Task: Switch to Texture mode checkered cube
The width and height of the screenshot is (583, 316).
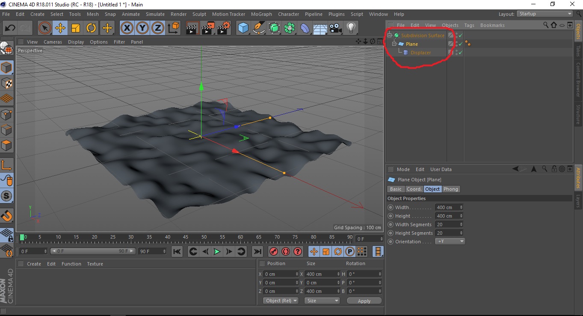Action: point(7,83)
